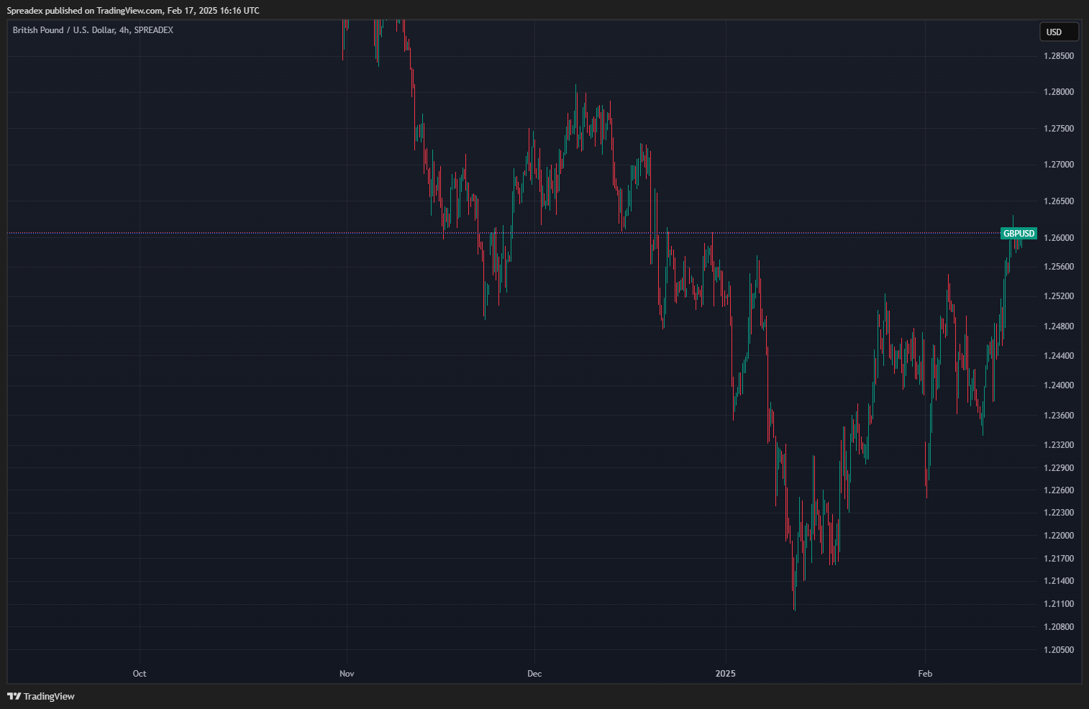Click the 1.28000 price axis label
The width and height of the screenshot is (1089, 709).
click(x=1059, y=92)
